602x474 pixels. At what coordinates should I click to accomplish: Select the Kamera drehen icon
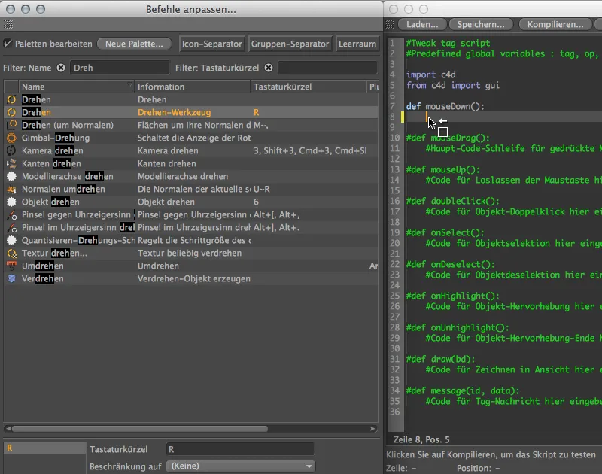coord(11,150)
